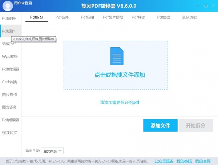Open Cad转换 from the sidebar
This screenshot has height=165, width=218.
pyautogui.click(x=9, y=82)
